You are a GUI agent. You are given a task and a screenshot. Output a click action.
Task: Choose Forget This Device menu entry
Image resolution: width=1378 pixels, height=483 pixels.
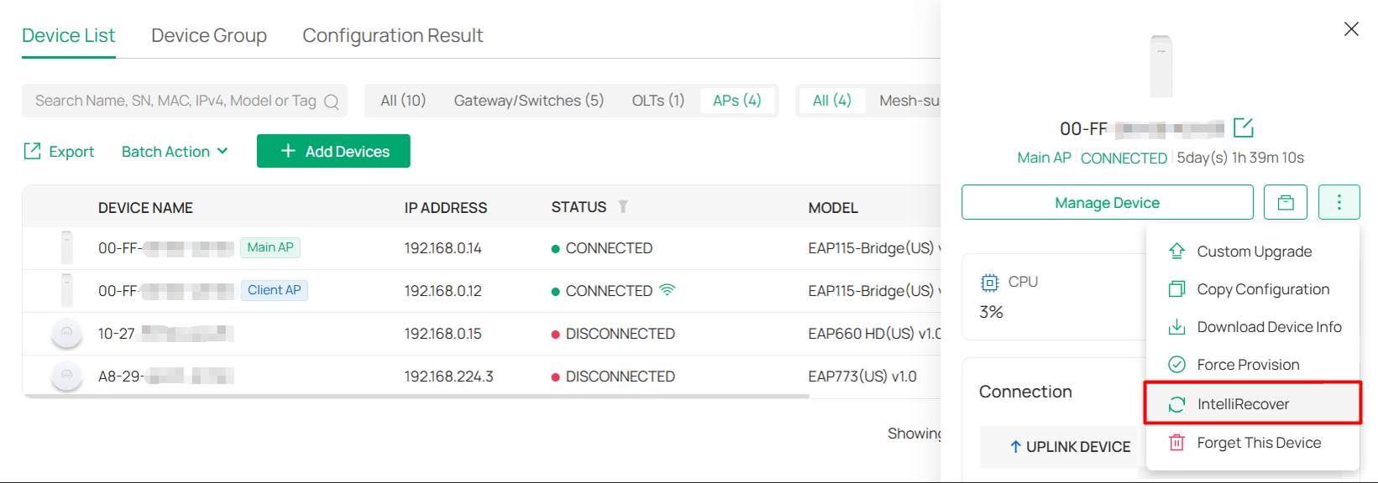[1252, 443]
